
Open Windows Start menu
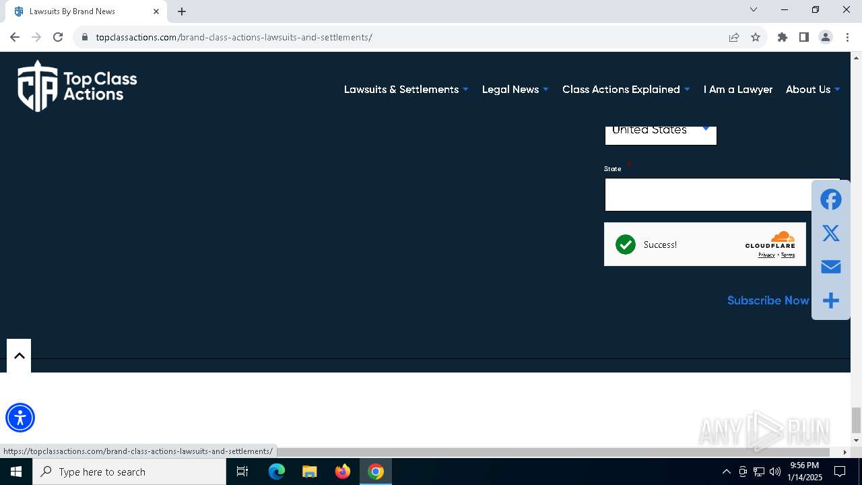click(16, 472)
